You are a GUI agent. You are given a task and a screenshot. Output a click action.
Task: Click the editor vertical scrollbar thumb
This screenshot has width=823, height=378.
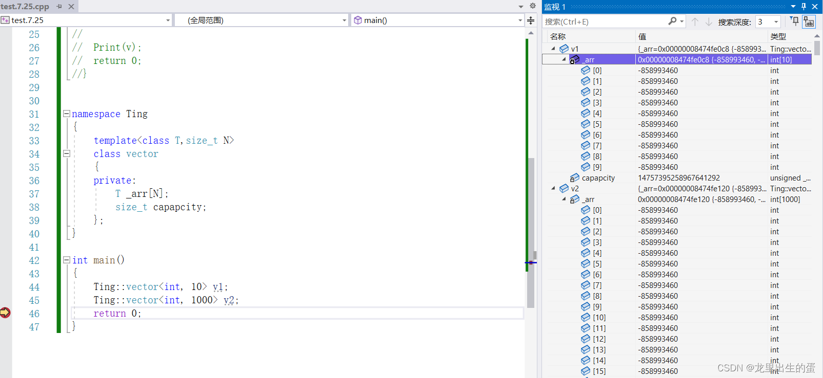531,233
